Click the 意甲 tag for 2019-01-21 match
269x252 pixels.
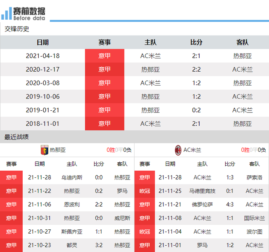click(x=105, y=110)
